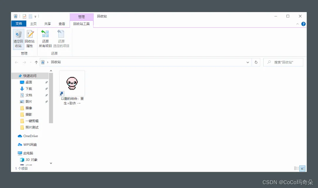Switch to the 主页 (Home) tab
Screen dimensions: 318x188
tap(33, 24)
